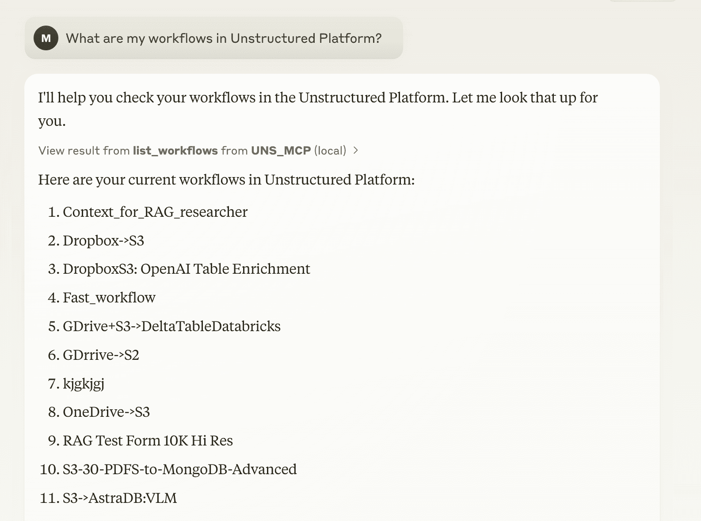This screenshot has height=521, width=701.
Task: Select RAG Test Form 10K Hi Res
Action: coord(148,441)
